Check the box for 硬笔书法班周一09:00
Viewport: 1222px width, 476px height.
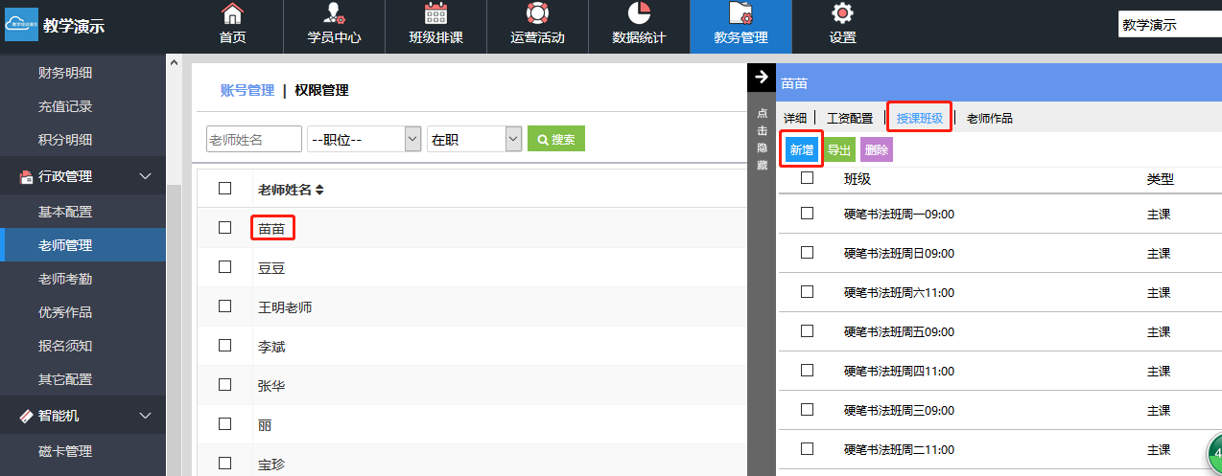[807, 213]
